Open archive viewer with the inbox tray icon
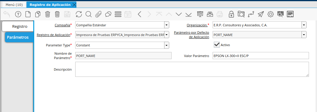Viewport: 317px width, 112px height. [x=210, y=14]
